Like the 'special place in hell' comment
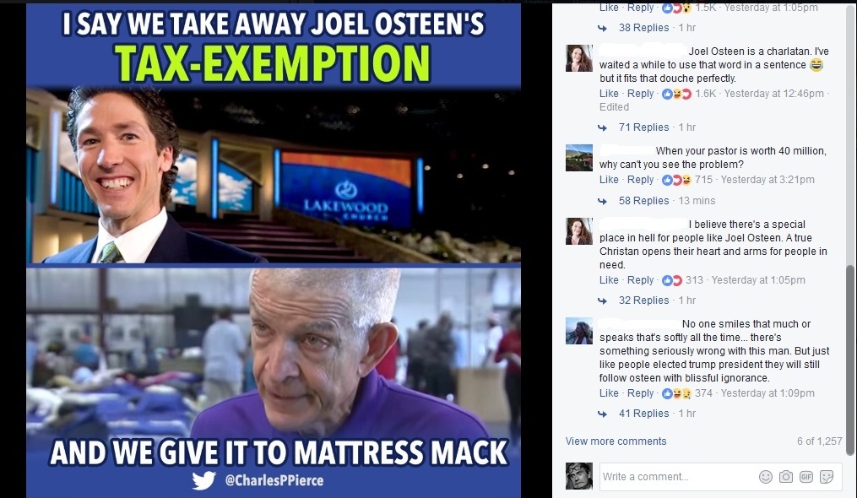The image size is (857, 498). coord(609,280)
